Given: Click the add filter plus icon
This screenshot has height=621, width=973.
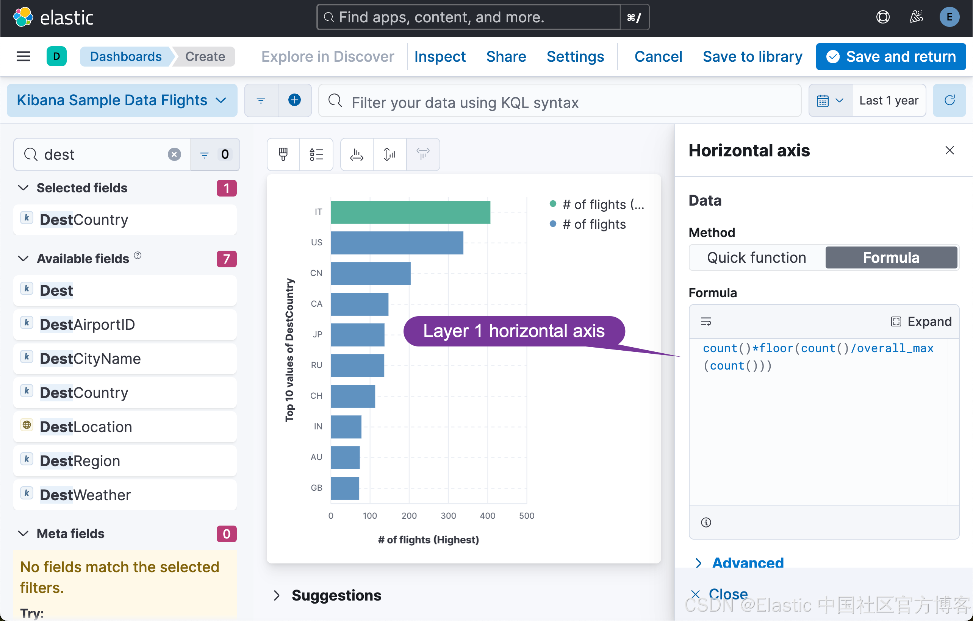Looking at the screenshot, I should click(294, 100).
